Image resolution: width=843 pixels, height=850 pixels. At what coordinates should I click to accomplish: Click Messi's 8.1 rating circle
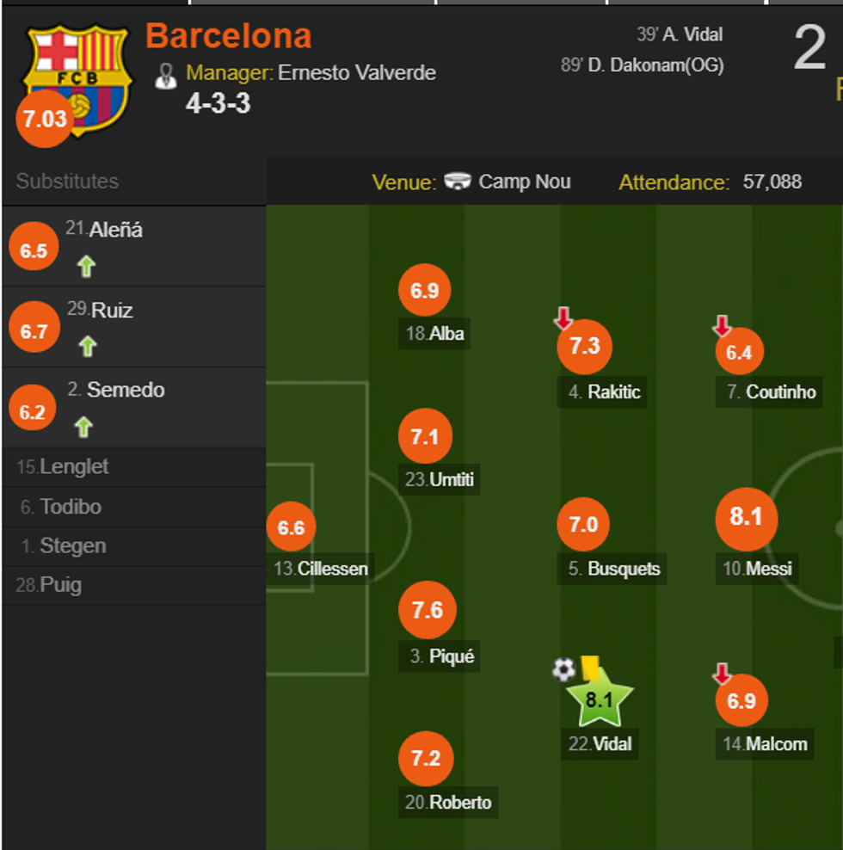[746, 517]
